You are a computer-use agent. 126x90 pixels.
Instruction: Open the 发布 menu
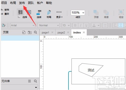[22, 3]
